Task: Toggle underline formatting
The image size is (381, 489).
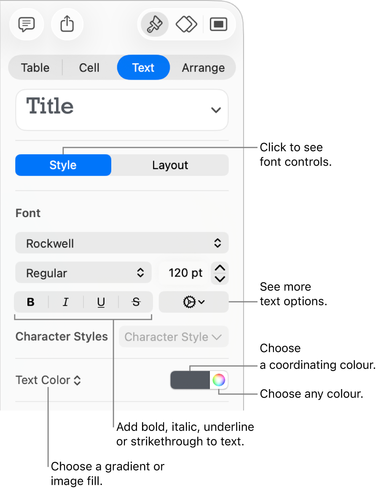Action: [101, 302]
